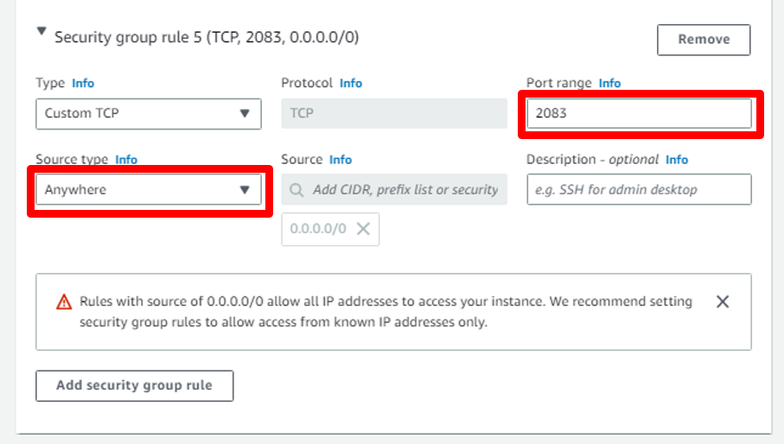
Task: Open the Source type dropdown showing Anywhere
Action: click(x=148, y=189)
